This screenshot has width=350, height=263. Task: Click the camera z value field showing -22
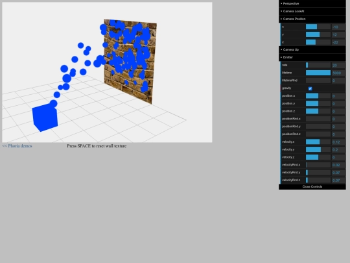point(338,42)
